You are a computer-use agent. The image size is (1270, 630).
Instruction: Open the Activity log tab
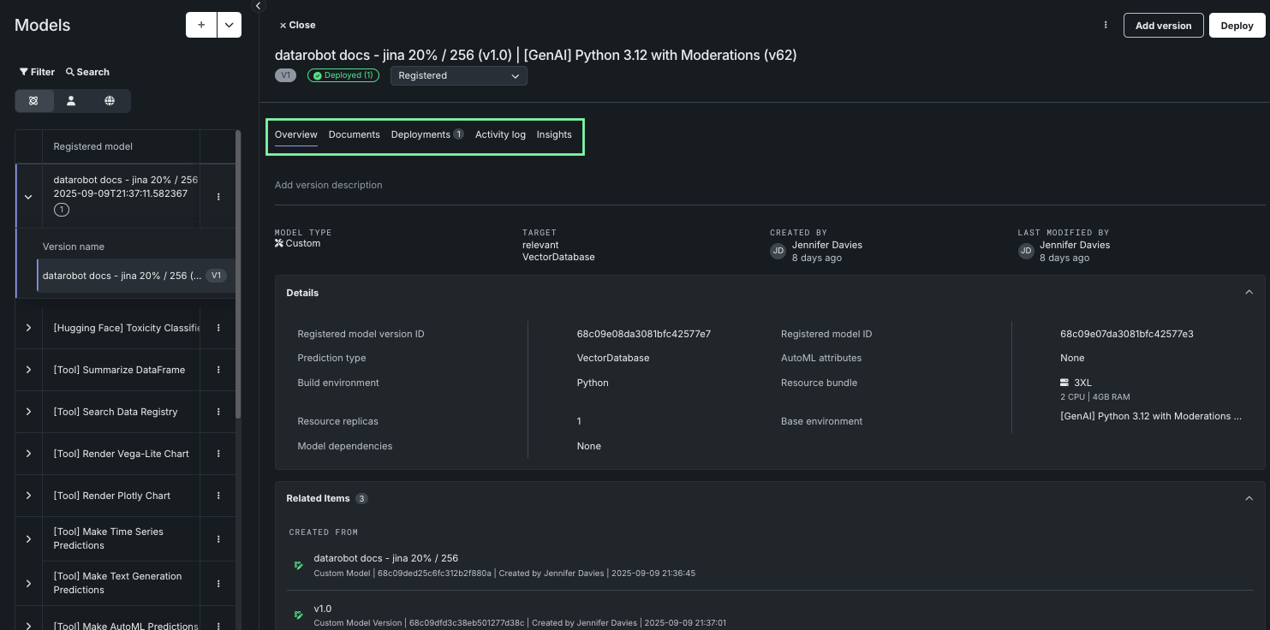500,134
